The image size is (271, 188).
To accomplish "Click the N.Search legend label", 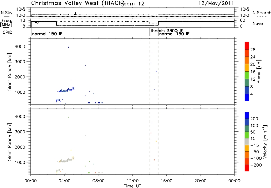I will tap(262, 13).
